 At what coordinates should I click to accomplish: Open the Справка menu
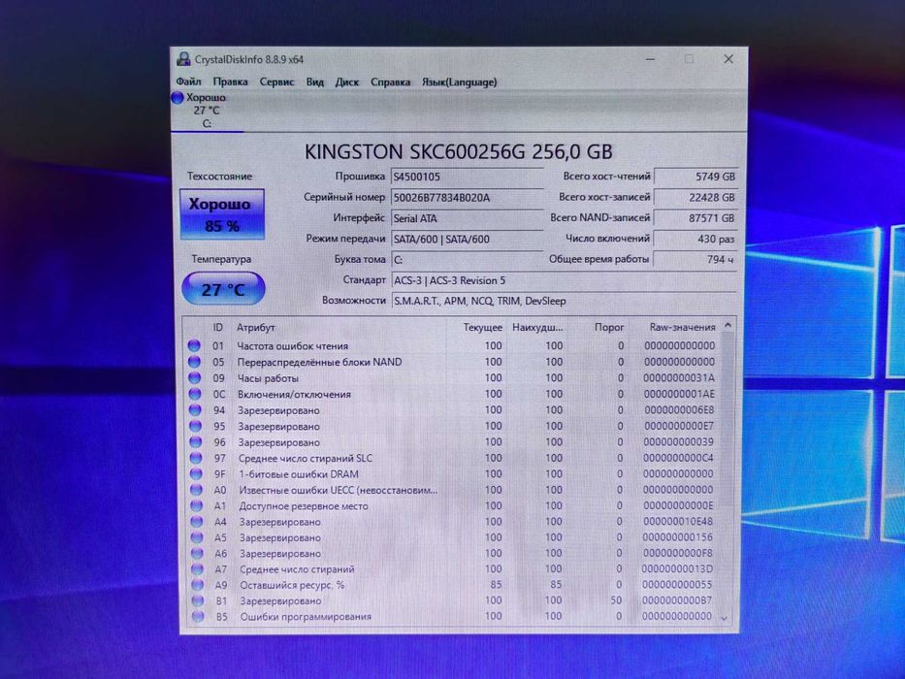point(390,82)
